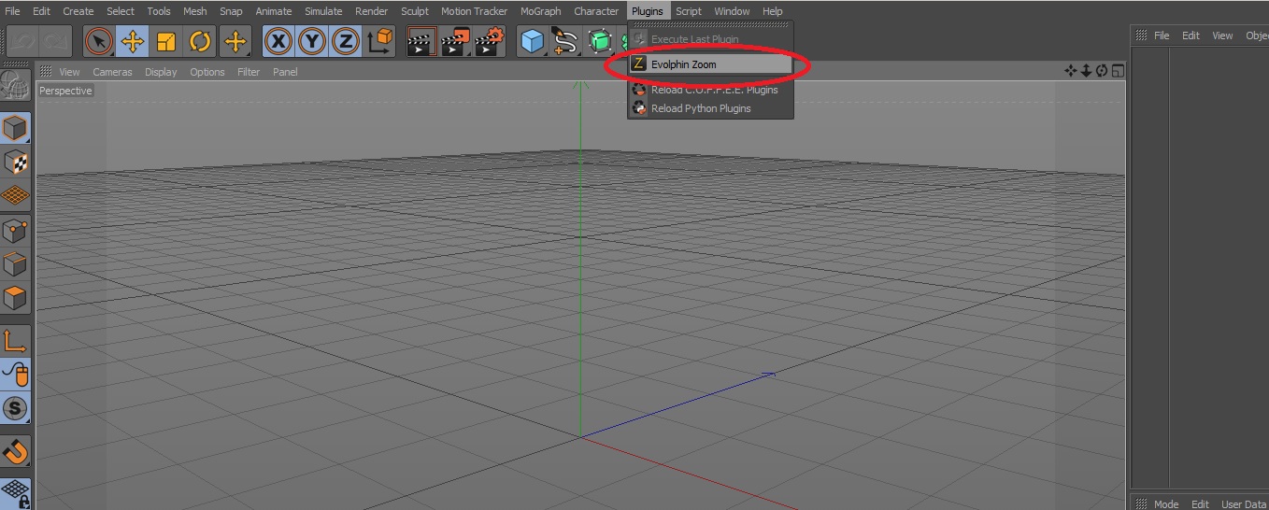This screenshot has height=510, width=1269.
Task: Enable snap with the magnet icon
Action: (x=16, y=452)
